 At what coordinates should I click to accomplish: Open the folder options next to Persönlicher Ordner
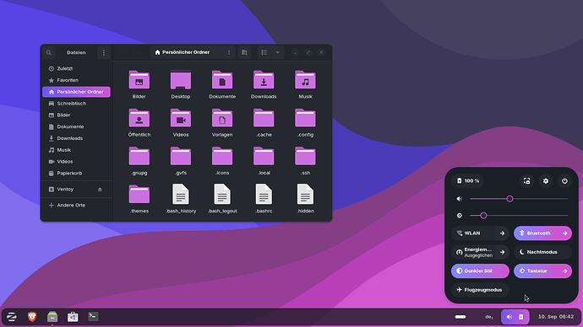coord(229,52)
